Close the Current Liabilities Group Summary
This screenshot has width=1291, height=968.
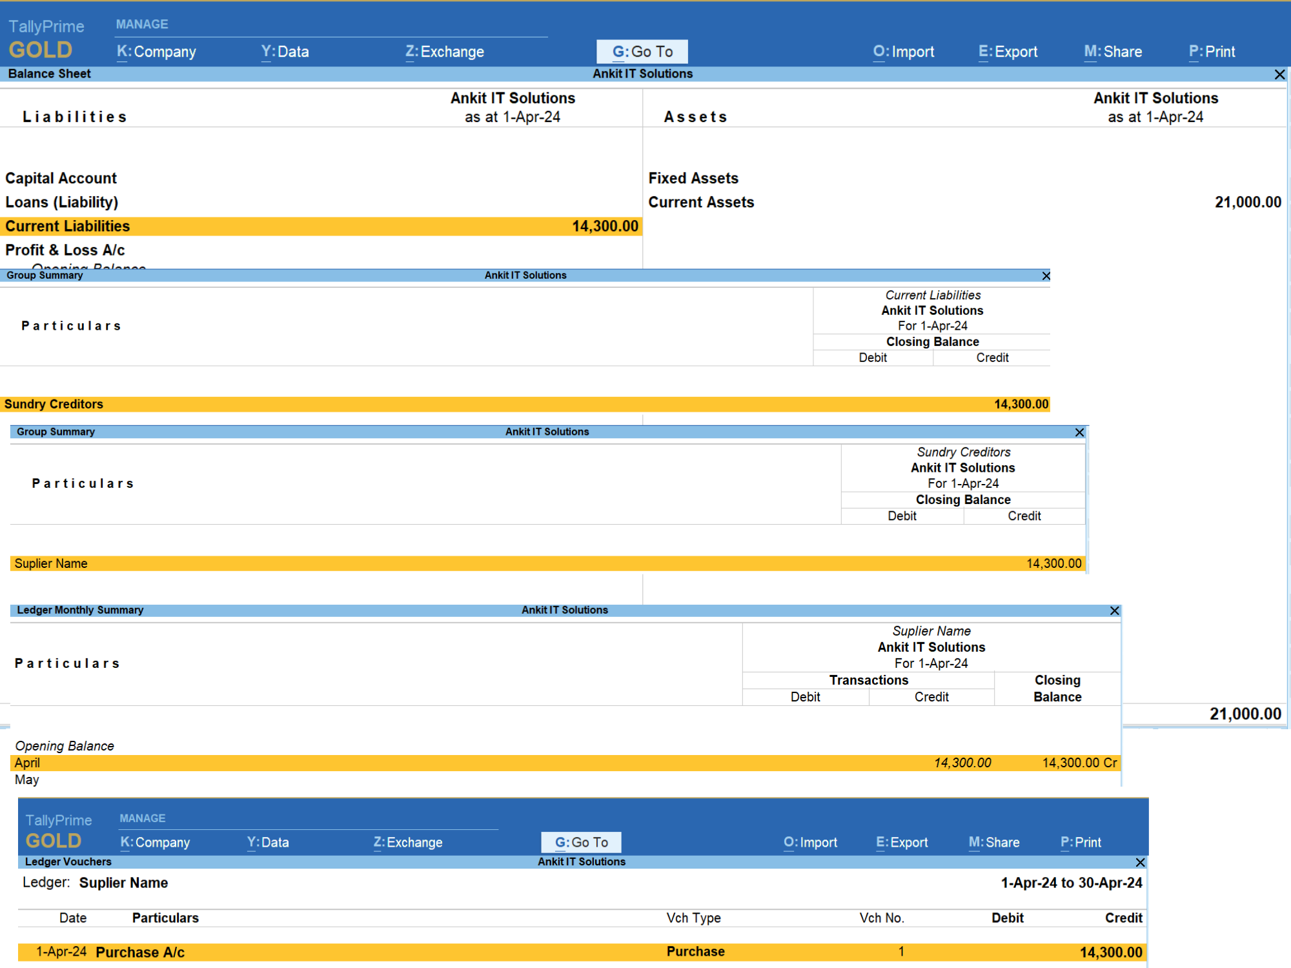[1046, 276]
